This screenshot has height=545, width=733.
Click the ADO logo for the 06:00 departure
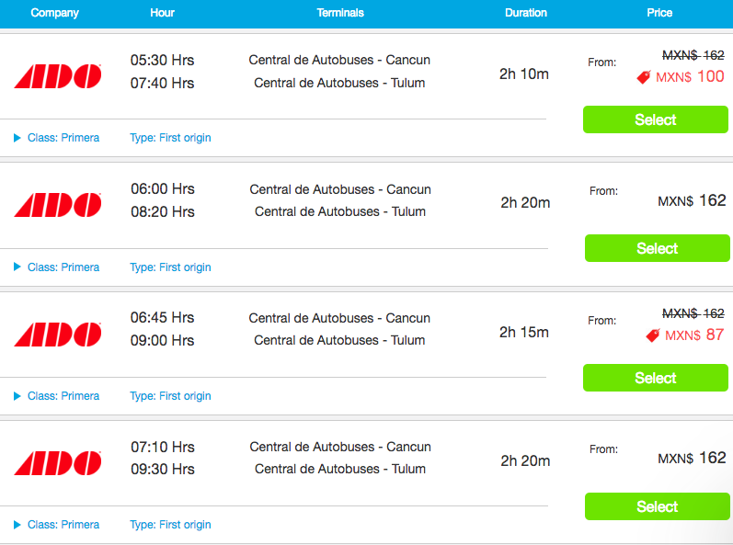click(x=58, y=205)
